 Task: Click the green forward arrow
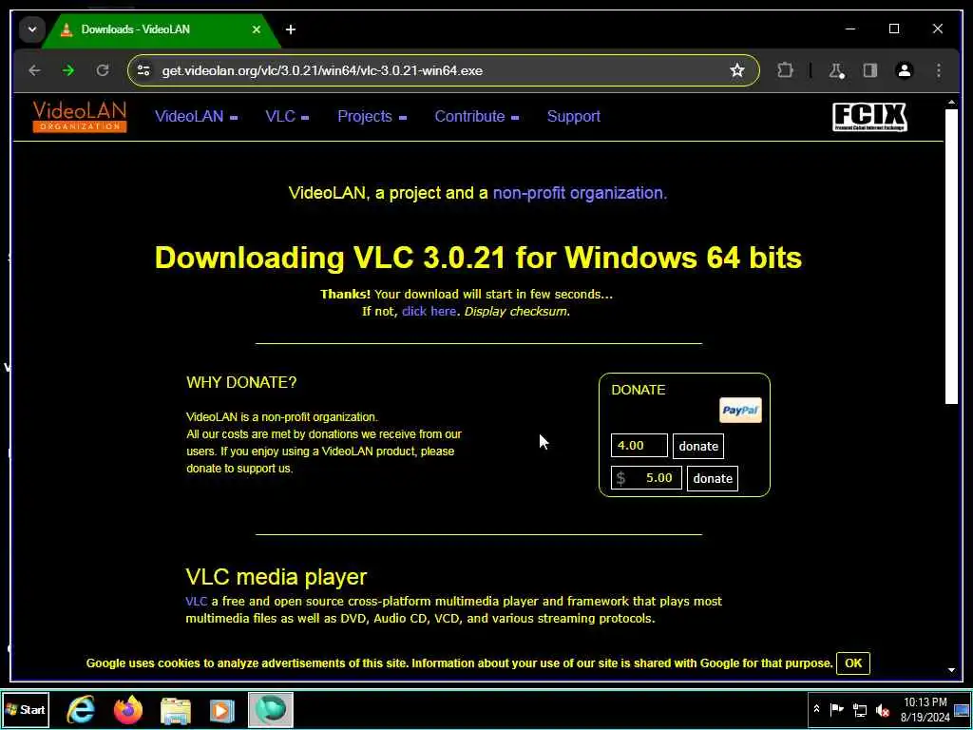(68, 70)
